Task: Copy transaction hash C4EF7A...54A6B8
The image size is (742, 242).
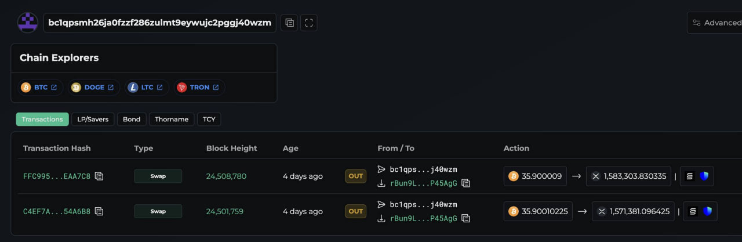Action: [99, 211]
